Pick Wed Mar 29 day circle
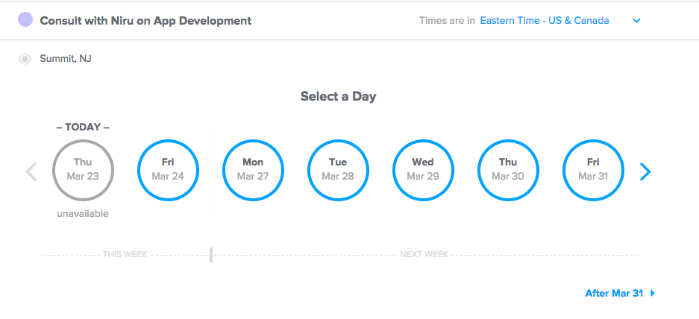The width and height of the screenshot is (699, 319). [423, 170]
